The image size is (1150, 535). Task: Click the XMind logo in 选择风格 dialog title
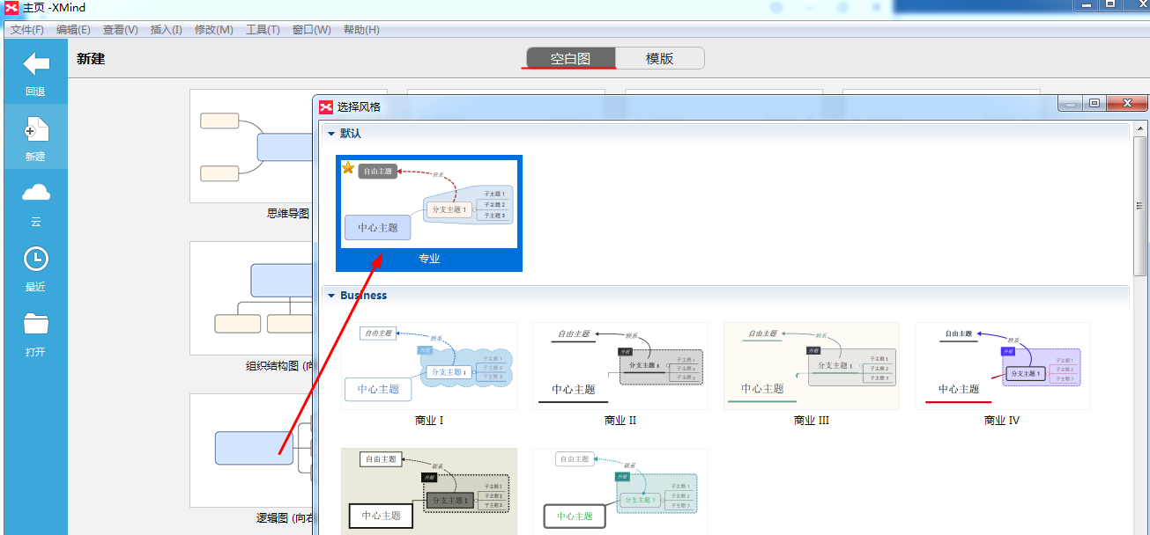[x=326, y=106]
